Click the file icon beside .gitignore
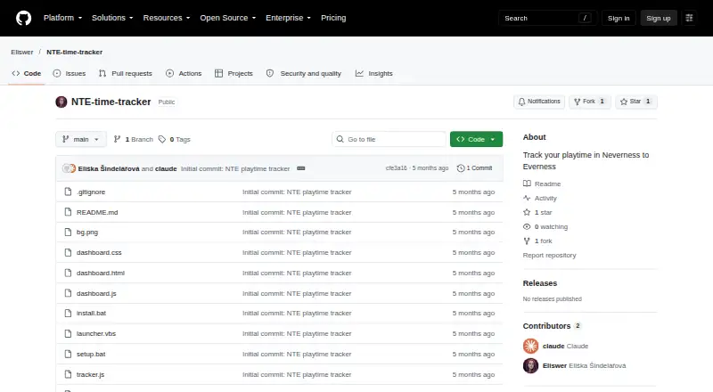This screenshot has width=713, height=392. [69, 192]
